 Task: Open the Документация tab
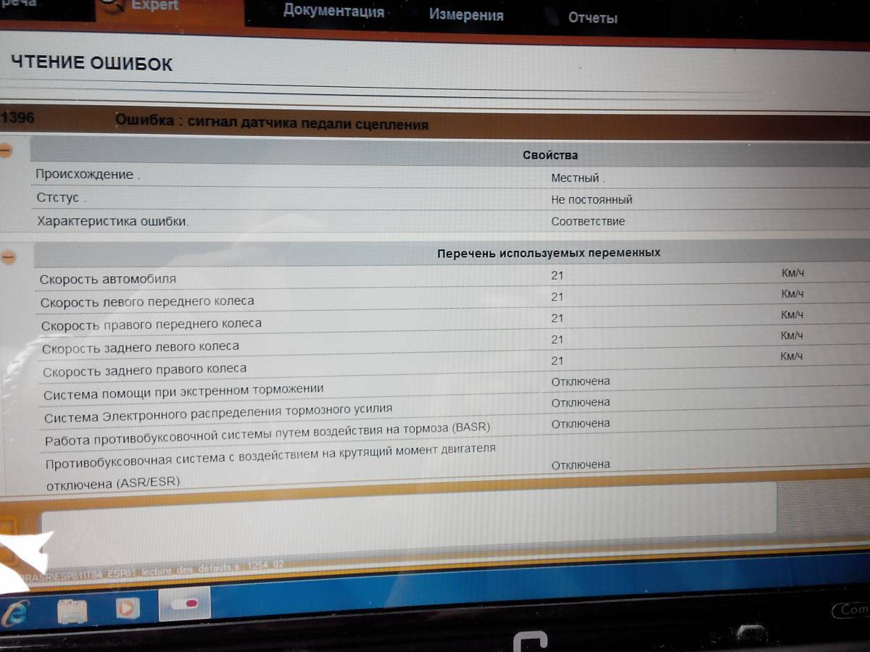[333, 11]
